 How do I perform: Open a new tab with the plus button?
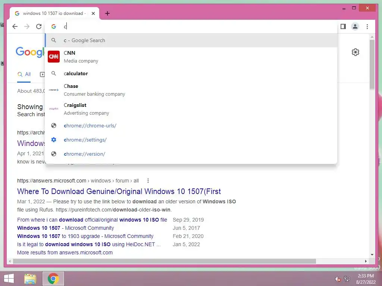107,13
